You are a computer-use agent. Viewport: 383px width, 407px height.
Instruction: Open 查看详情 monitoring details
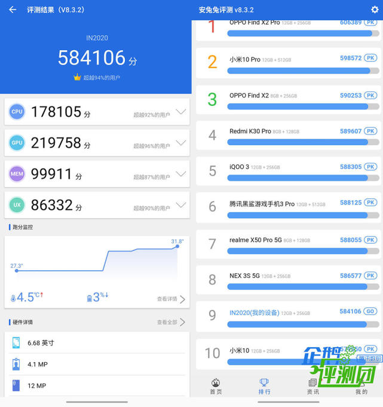pyautogui.click(x=171, y=299)
